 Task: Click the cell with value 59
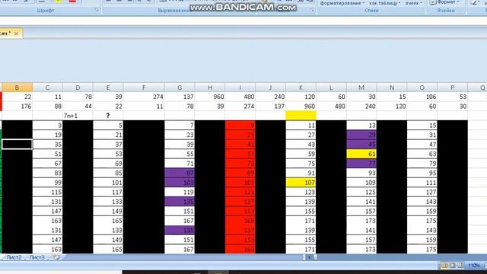301,154
